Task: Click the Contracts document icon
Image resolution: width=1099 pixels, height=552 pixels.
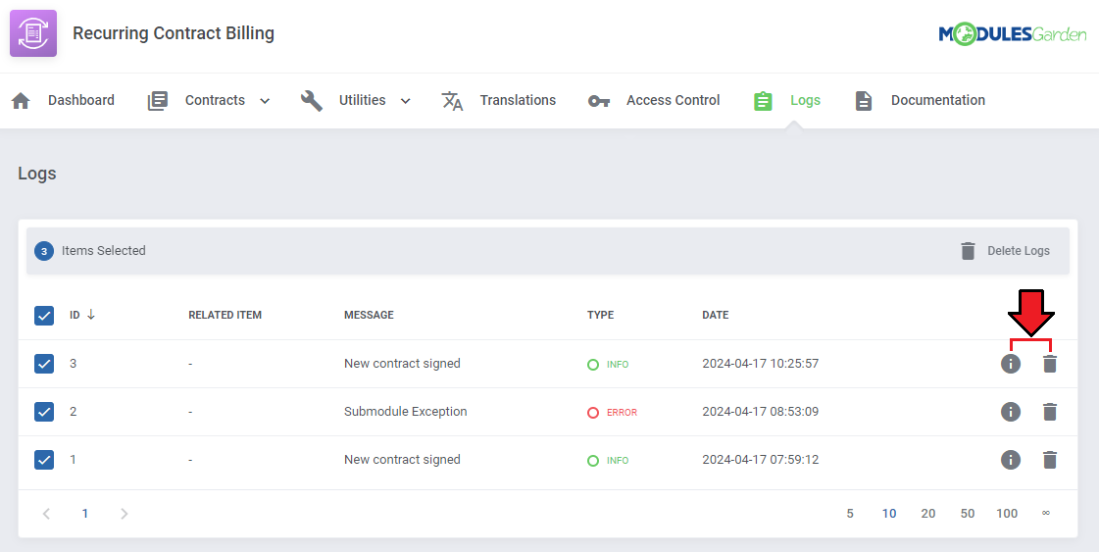Action: 158,100
